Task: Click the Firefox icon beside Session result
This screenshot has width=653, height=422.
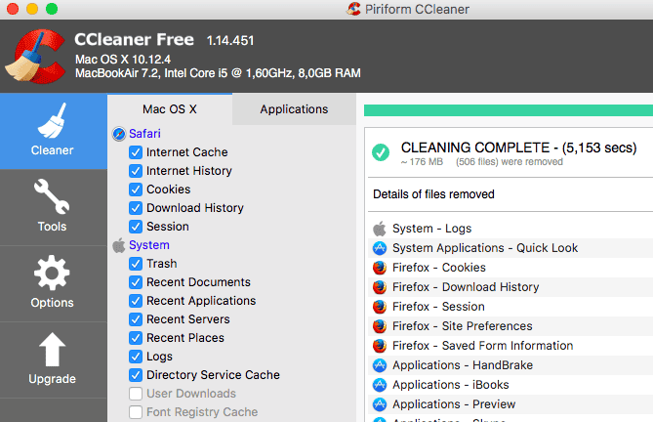Action: pos(380,307)
